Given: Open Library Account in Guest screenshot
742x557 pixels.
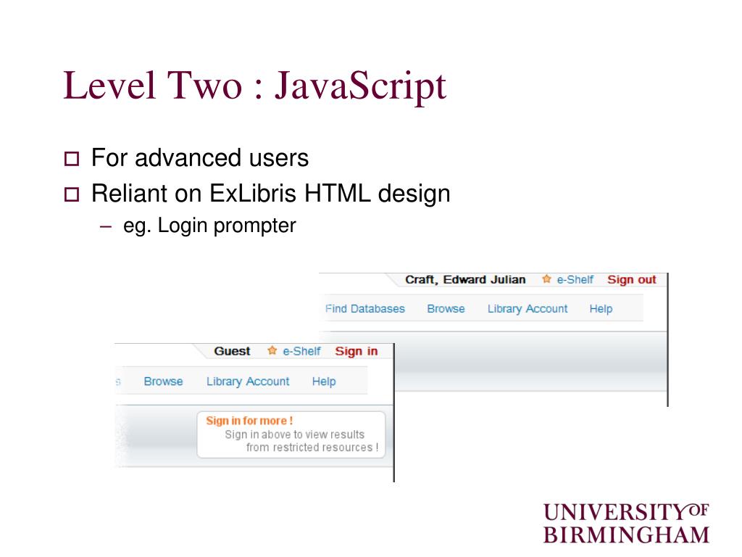Looking at the screenshot, I should tap(248, 381).
